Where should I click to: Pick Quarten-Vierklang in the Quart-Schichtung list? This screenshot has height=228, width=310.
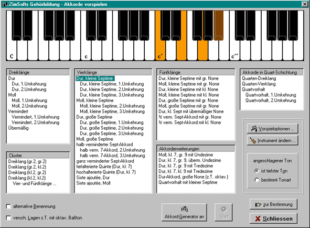click(x=259, y=84)
